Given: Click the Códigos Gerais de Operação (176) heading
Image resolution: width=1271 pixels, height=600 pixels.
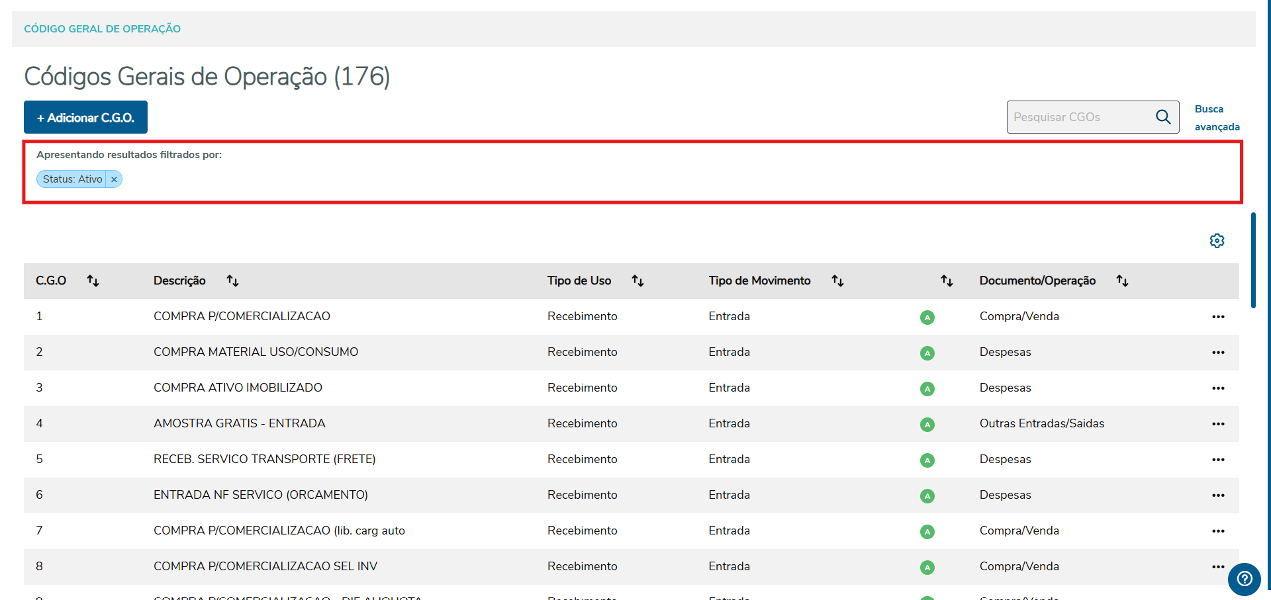Looking at the screenshot, I should coord(207,76).
